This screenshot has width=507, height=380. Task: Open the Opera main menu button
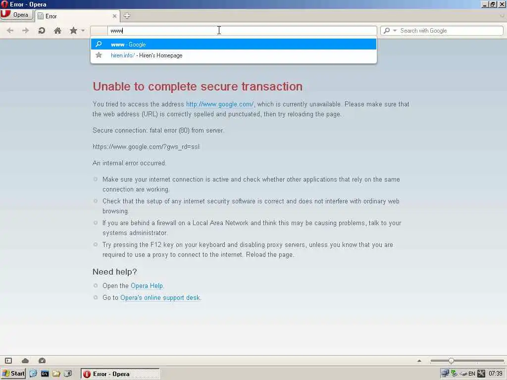17,15
